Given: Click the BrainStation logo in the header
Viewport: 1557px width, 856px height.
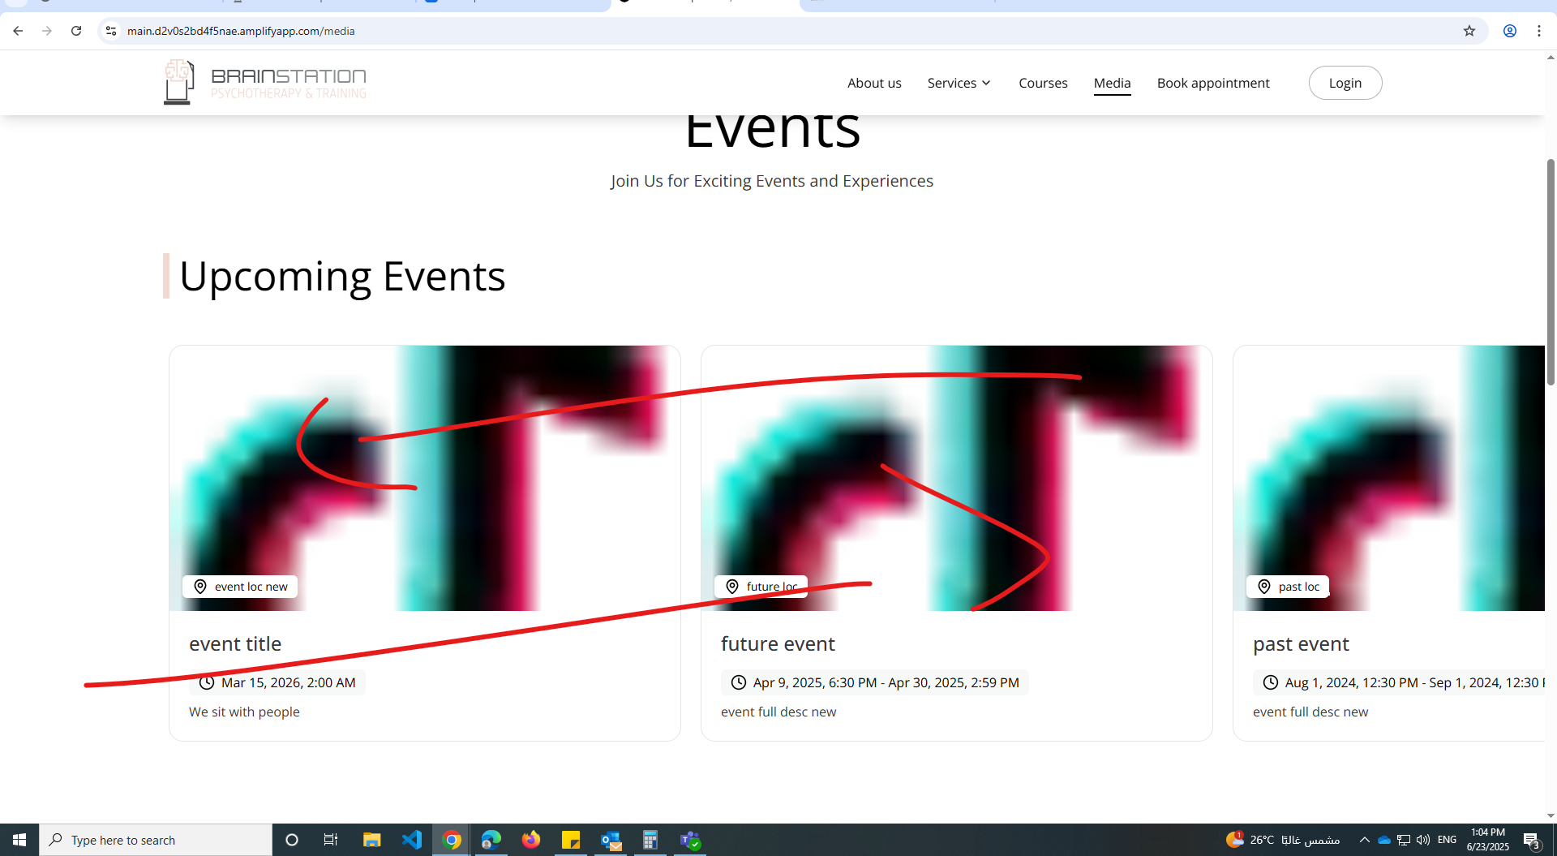Looking at the screenshot, I should [x=264, y=83].
